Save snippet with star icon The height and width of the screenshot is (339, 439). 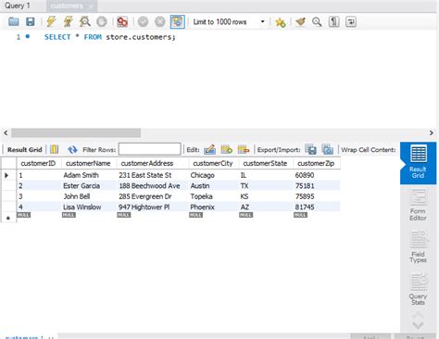point(281,22)
